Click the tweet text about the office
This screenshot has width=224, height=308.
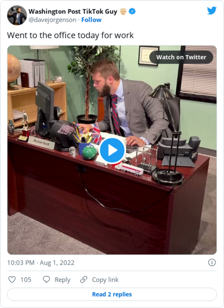click(x=70, y=35)
